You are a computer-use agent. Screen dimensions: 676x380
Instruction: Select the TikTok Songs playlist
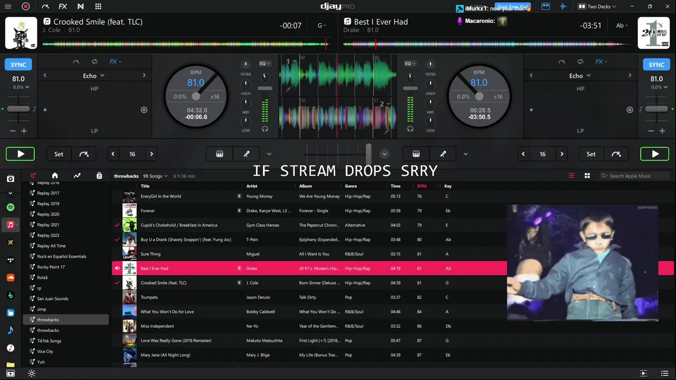point(49,341)
